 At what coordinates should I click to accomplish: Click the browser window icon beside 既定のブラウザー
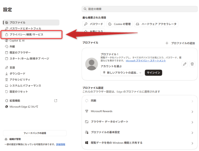6,52
